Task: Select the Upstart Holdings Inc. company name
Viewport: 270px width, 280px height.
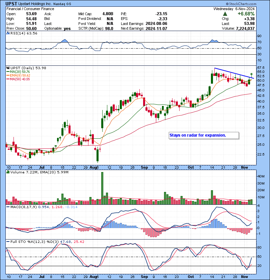Action: click(35, 4)
